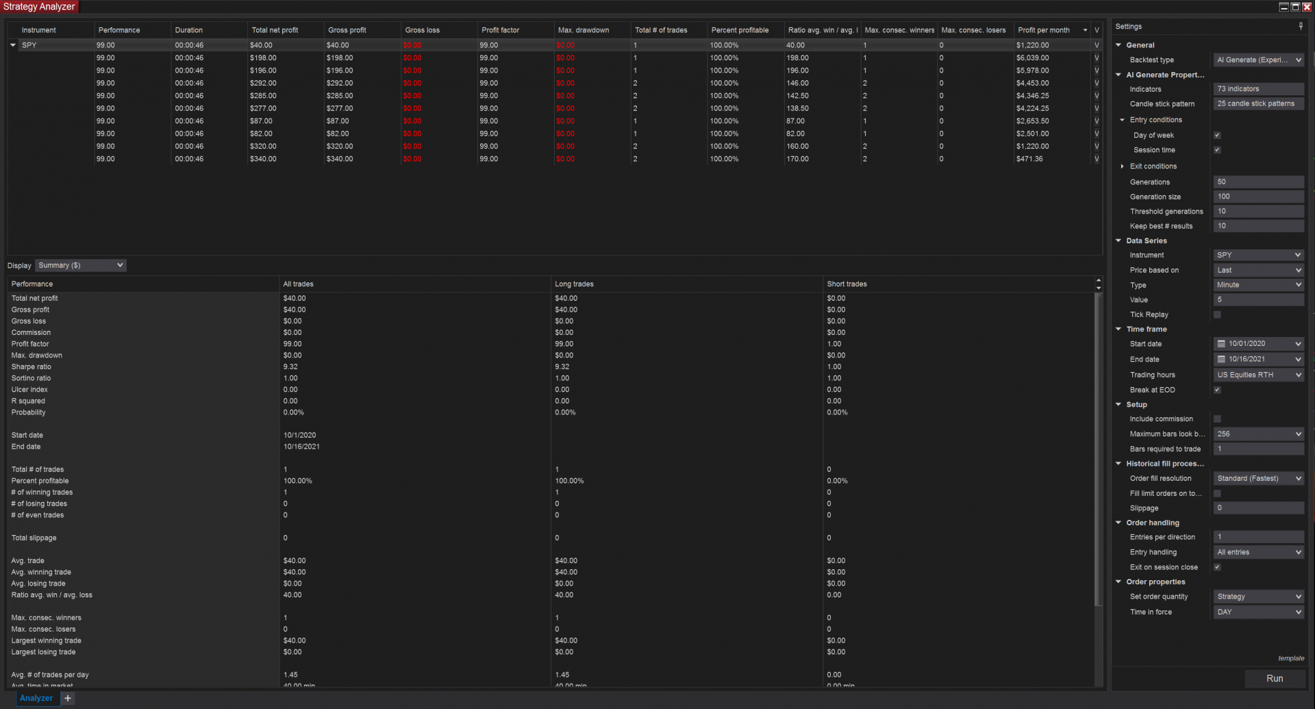
Task: Click the template link
Action: pos(1291,658)
